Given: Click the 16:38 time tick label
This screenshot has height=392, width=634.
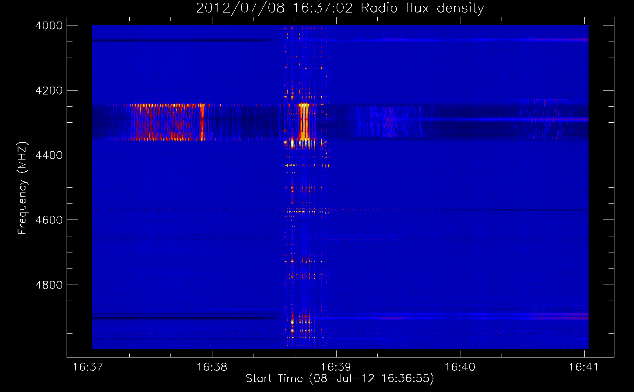Looking at the screenshot, I should click(x=212, y=367).
